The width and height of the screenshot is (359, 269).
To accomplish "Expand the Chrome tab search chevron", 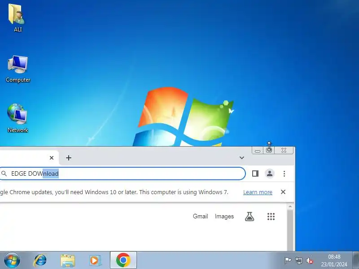I will [242, 158].
